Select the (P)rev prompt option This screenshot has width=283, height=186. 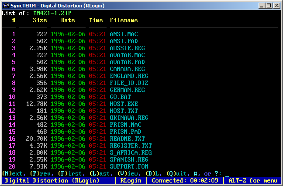(x=40, y=173)
